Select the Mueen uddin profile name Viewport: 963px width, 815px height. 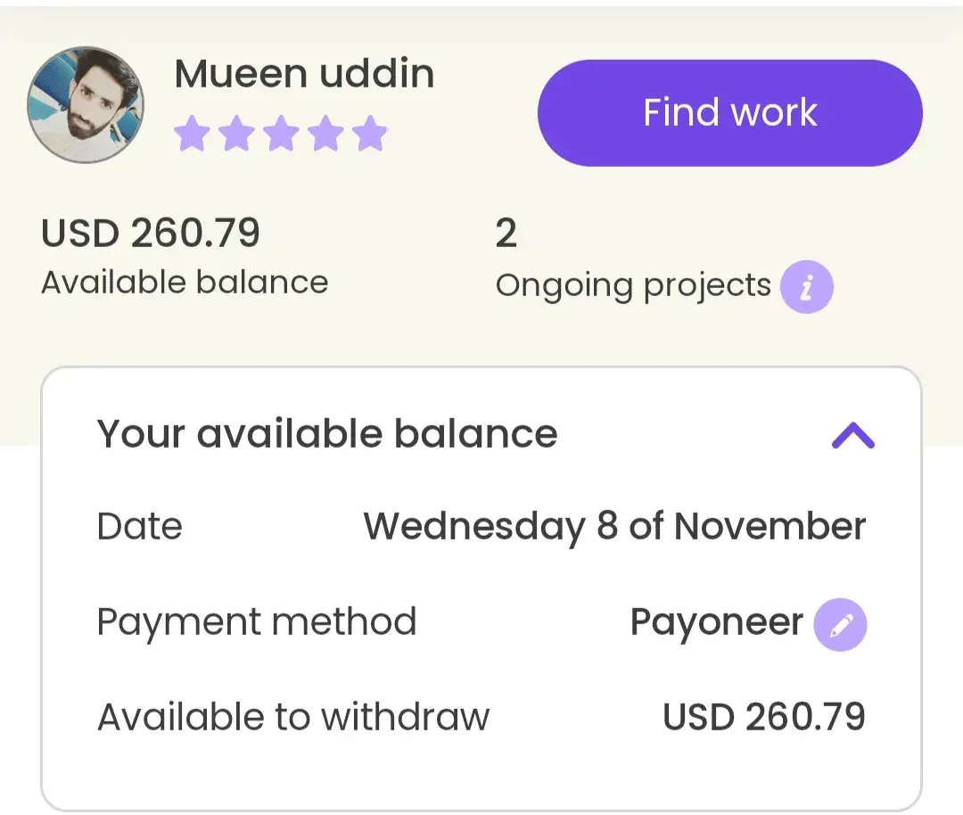(304, 74)
